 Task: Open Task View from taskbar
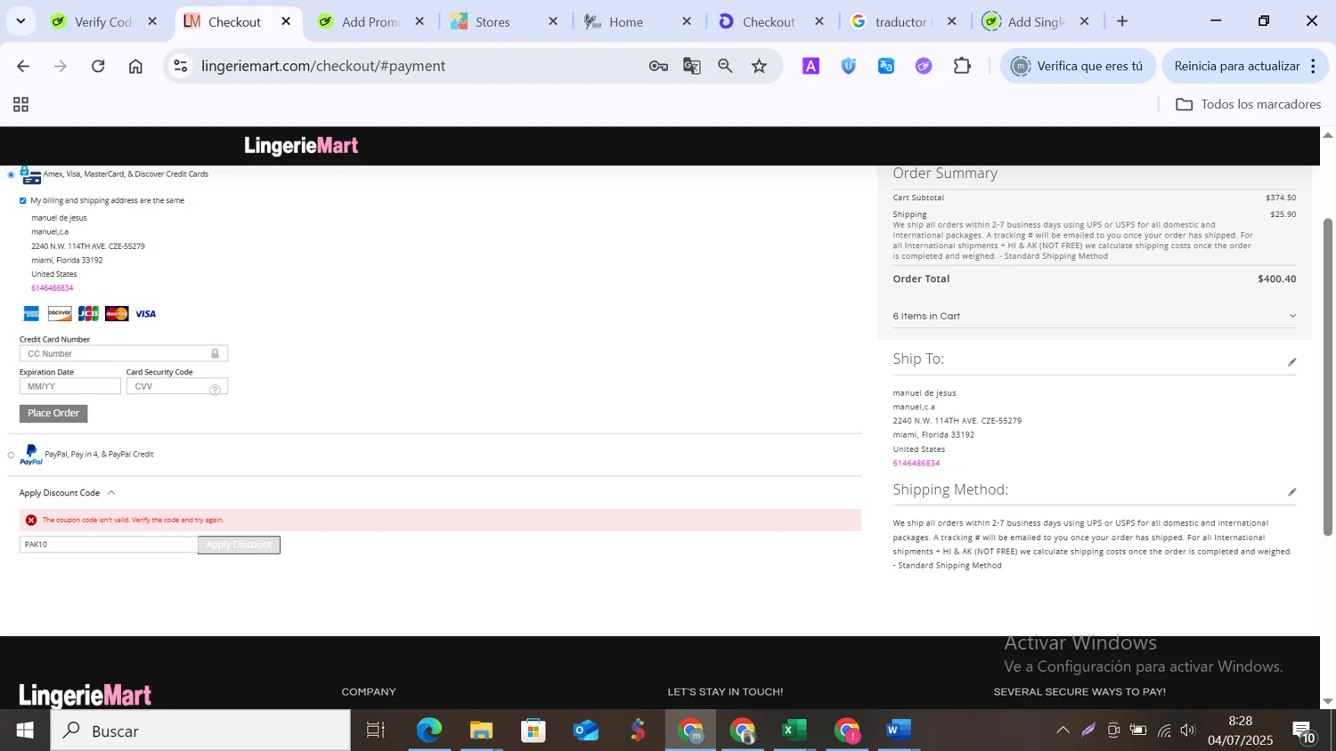(x=376, y=731)
